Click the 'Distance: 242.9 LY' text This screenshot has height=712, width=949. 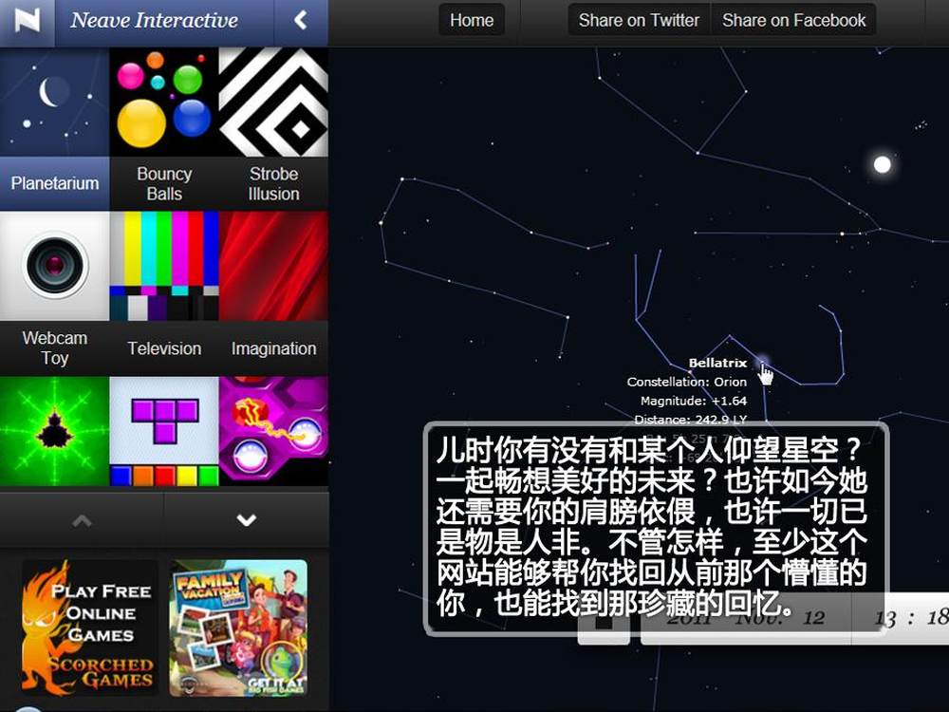pyautogui.click(x=691, y=419)
